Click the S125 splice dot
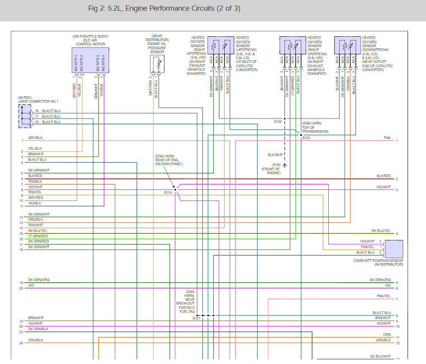The width and height of the screenshot is (426, 364). tap(301, 135)
